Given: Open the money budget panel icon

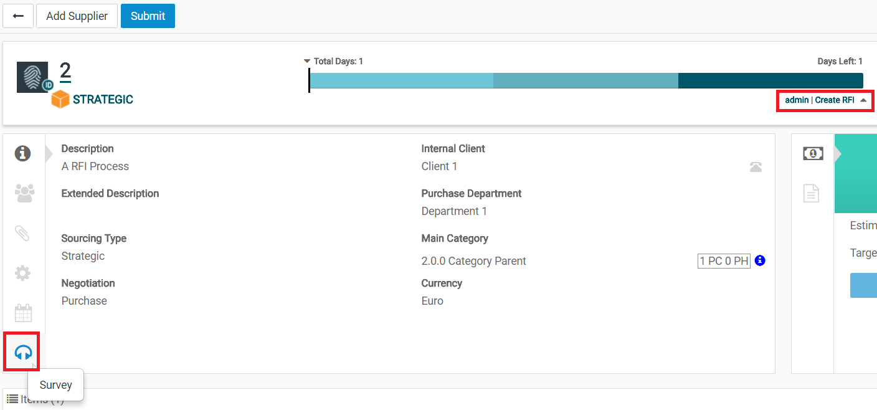Looking at the screenshot, I should pos(813,153).
